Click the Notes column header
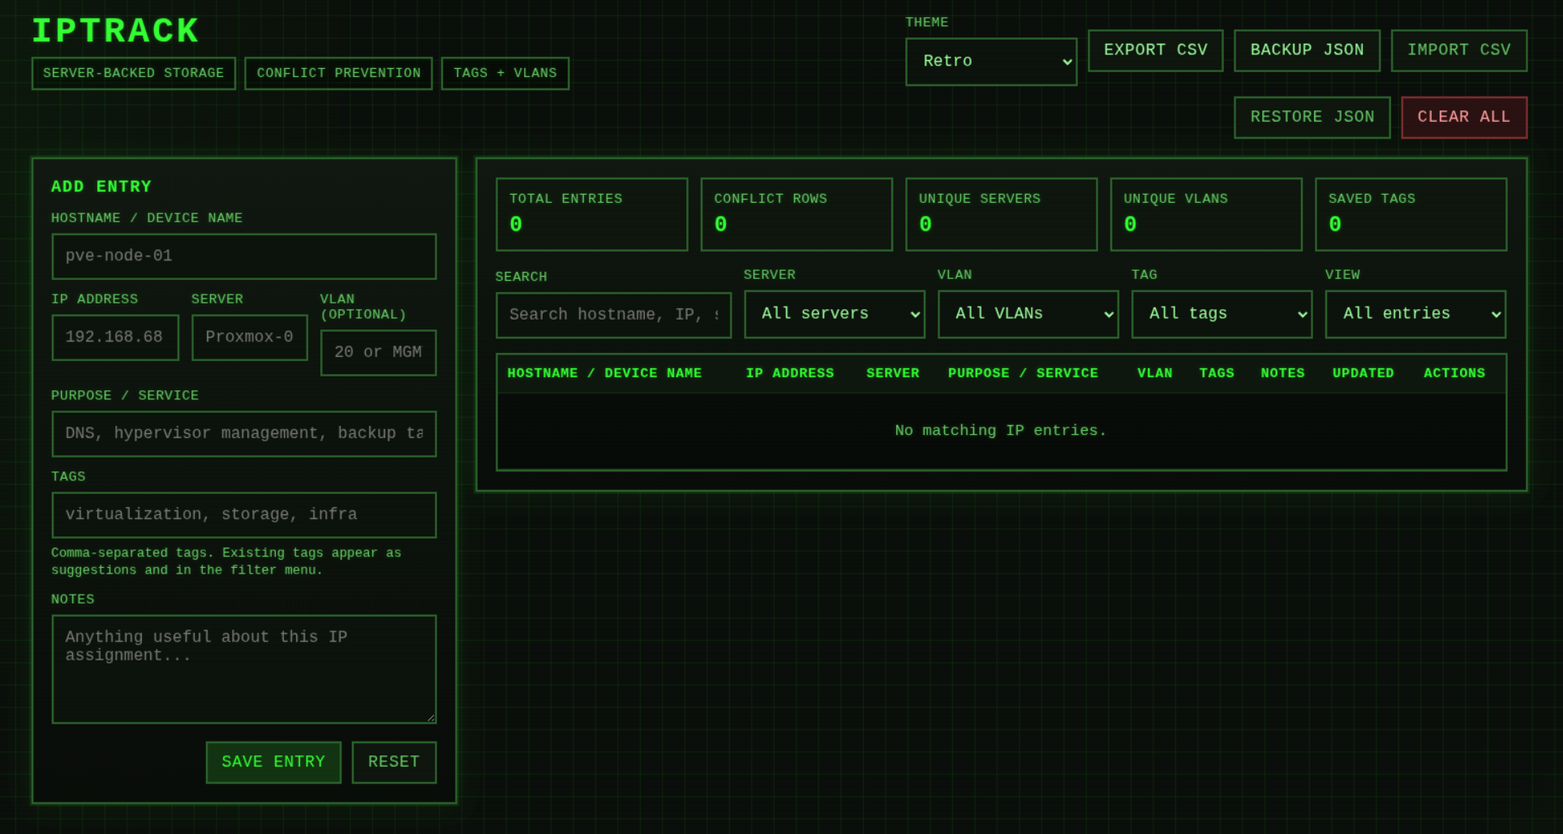1563x834 pixels. coord(1282,373)
